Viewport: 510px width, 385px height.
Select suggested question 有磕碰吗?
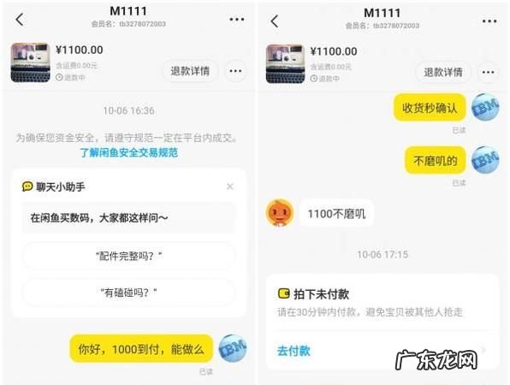click(x=129, y=293)
